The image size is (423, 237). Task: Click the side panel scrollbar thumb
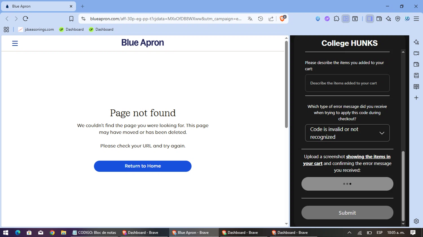(403, 186)
